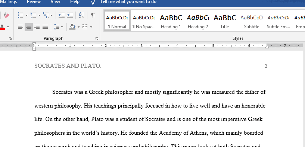Click the page number 2 in header

click(x=266, y=66)
